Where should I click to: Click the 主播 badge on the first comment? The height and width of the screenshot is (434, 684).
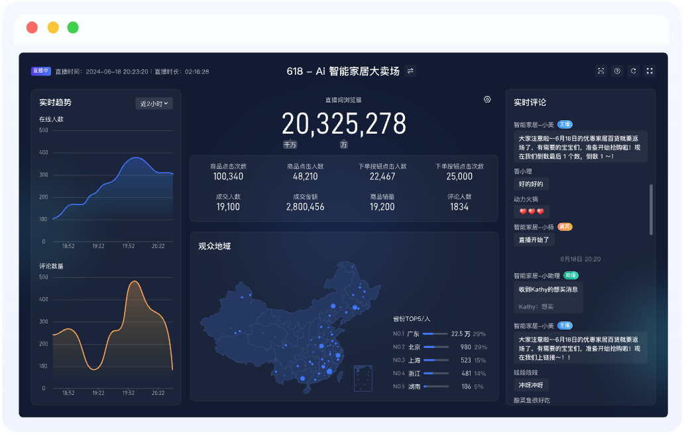[565, 124]
